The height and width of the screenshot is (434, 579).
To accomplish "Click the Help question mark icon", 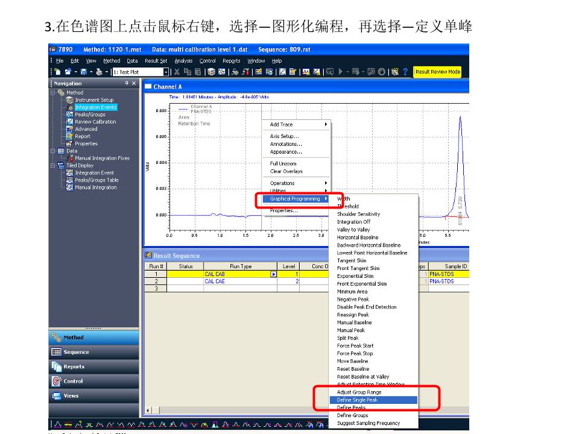I will click(405, 72).
